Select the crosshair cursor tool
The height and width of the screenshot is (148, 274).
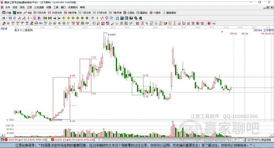pos(97,18)
